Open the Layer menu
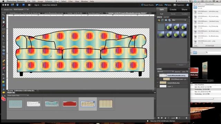 tap(57, 1)
